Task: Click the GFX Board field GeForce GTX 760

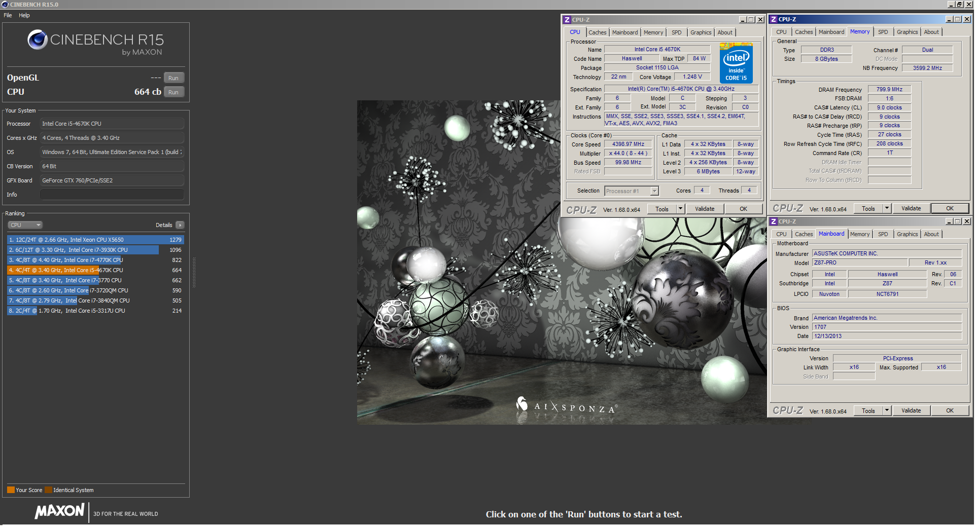Action: [112, 180]
